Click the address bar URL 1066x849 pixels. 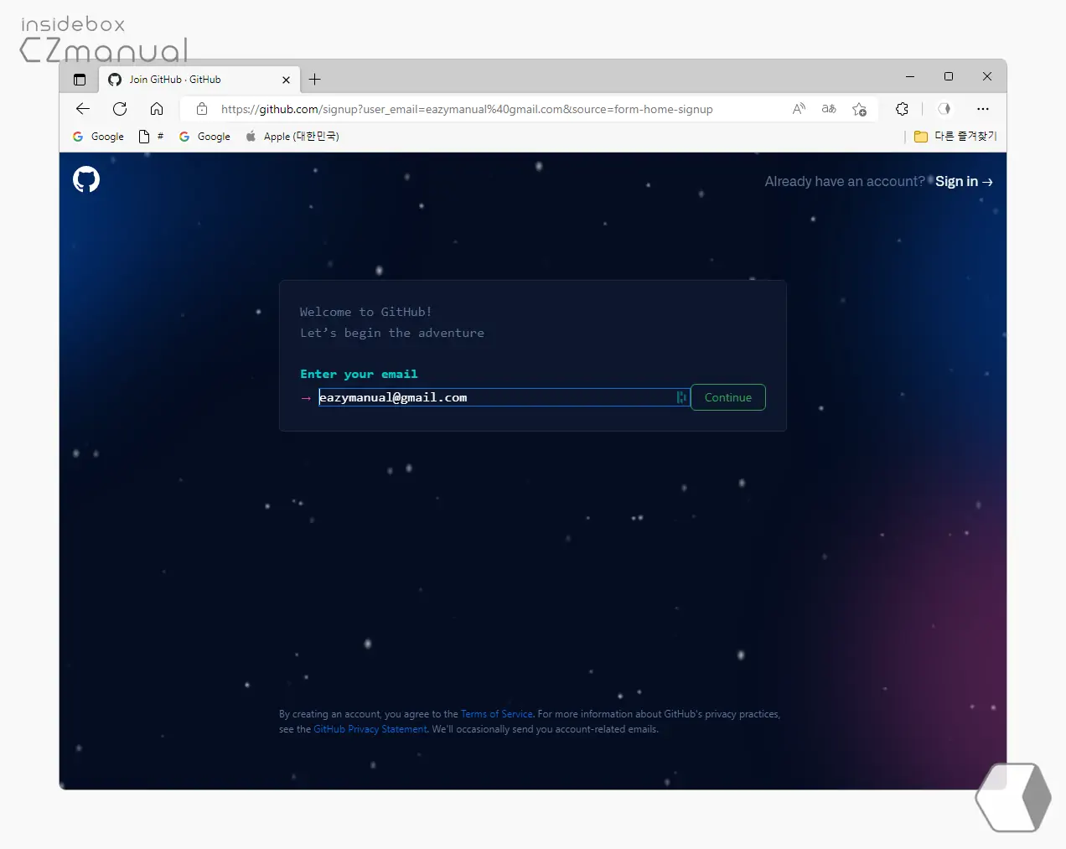467,109
